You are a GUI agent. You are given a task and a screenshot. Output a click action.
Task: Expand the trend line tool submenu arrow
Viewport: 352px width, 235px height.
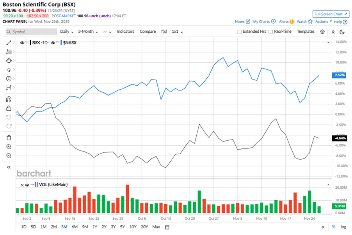point(14,42)
